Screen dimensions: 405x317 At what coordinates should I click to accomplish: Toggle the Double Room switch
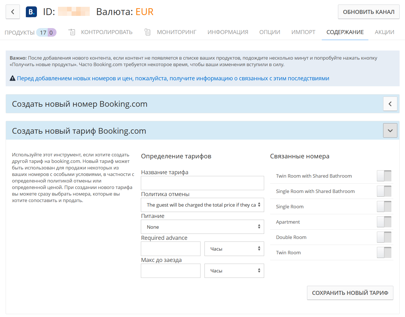[x=384, y=237]
